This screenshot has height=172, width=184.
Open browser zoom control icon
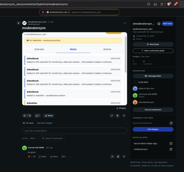[x=149, y=4]
